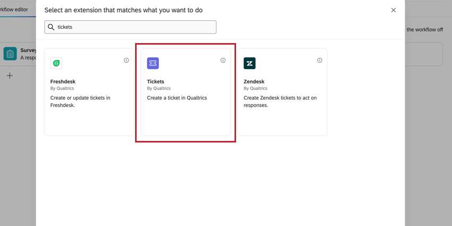The height and width of the screenshot is (226, 452).
Task: Click the Create a ticket in Qualtrics description
Action: [177, 98]
